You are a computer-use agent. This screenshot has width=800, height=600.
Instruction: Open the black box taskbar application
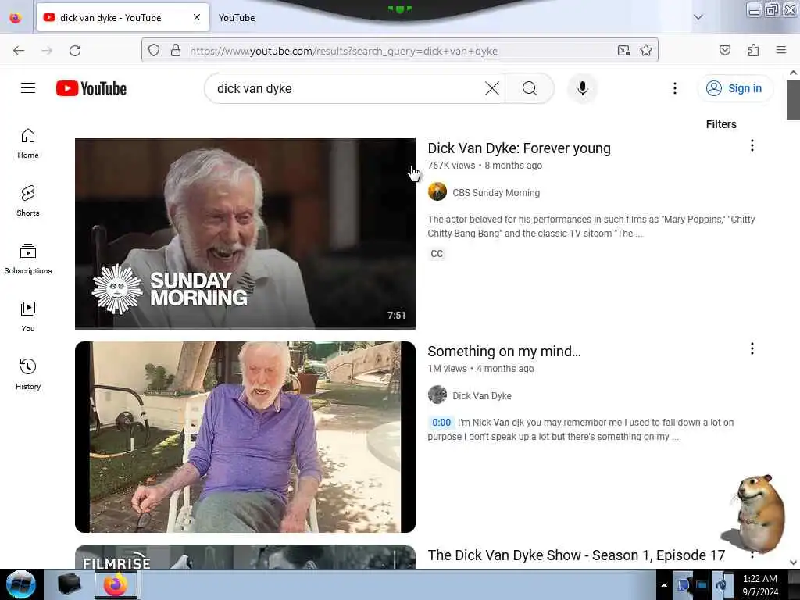(69, 584)
